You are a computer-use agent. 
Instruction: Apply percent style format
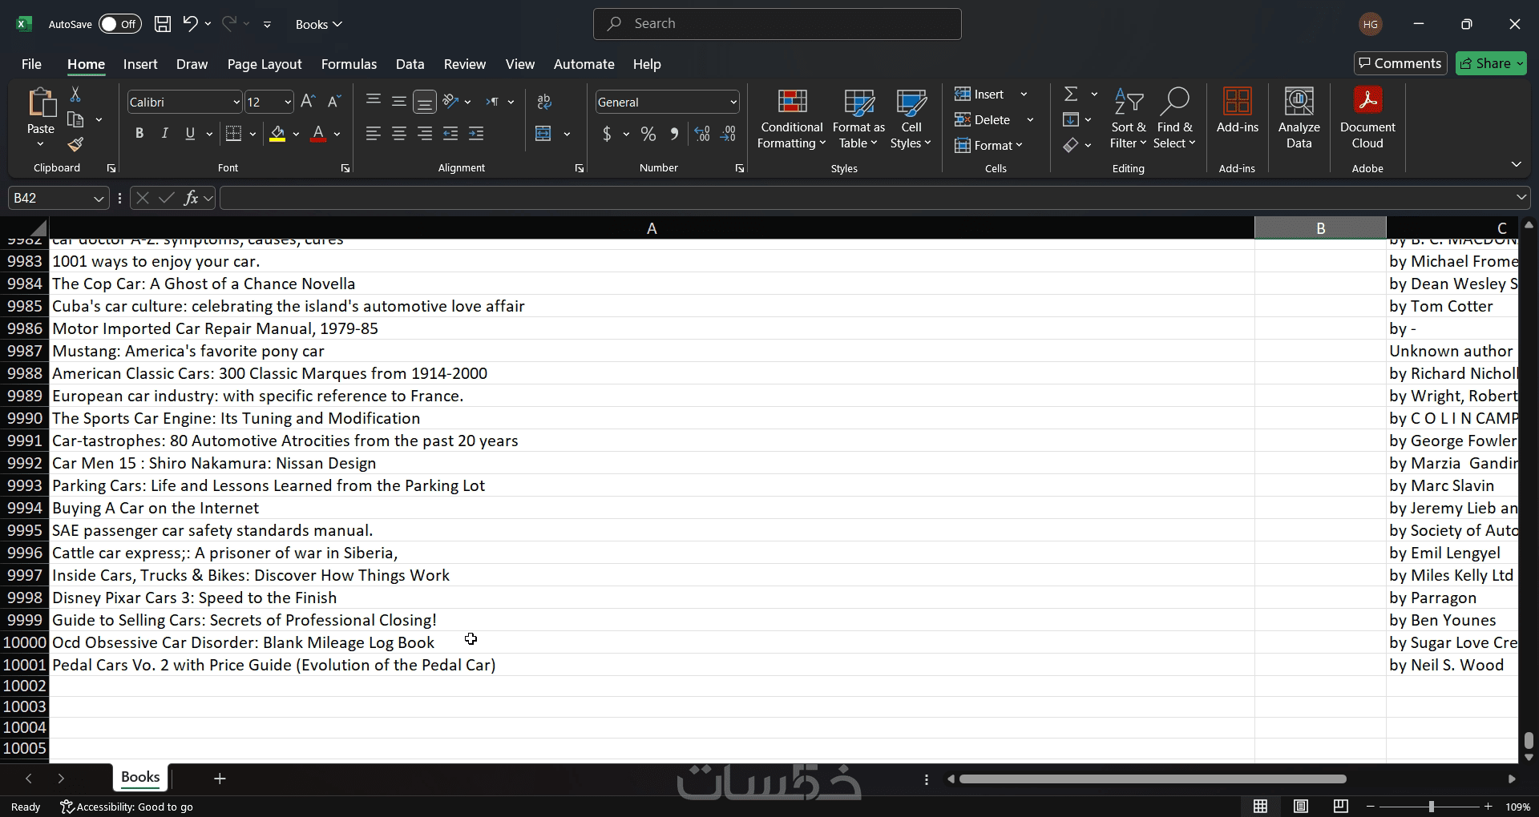point(648,135)
